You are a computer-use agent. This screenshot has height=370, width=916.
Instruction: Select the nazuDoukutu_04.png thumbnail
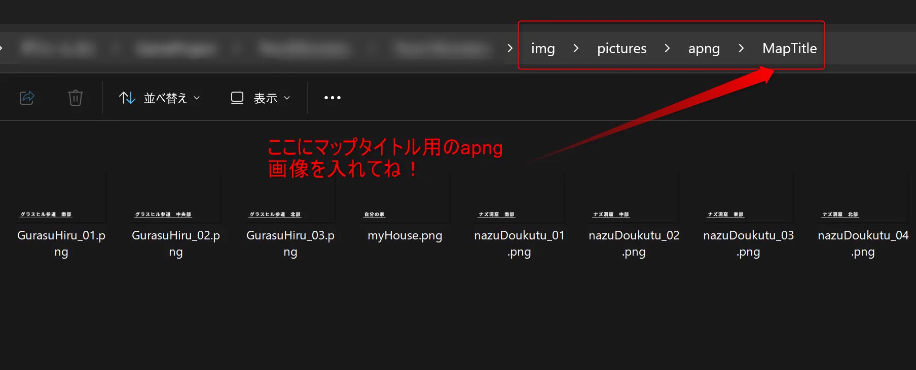coord(863,197)
